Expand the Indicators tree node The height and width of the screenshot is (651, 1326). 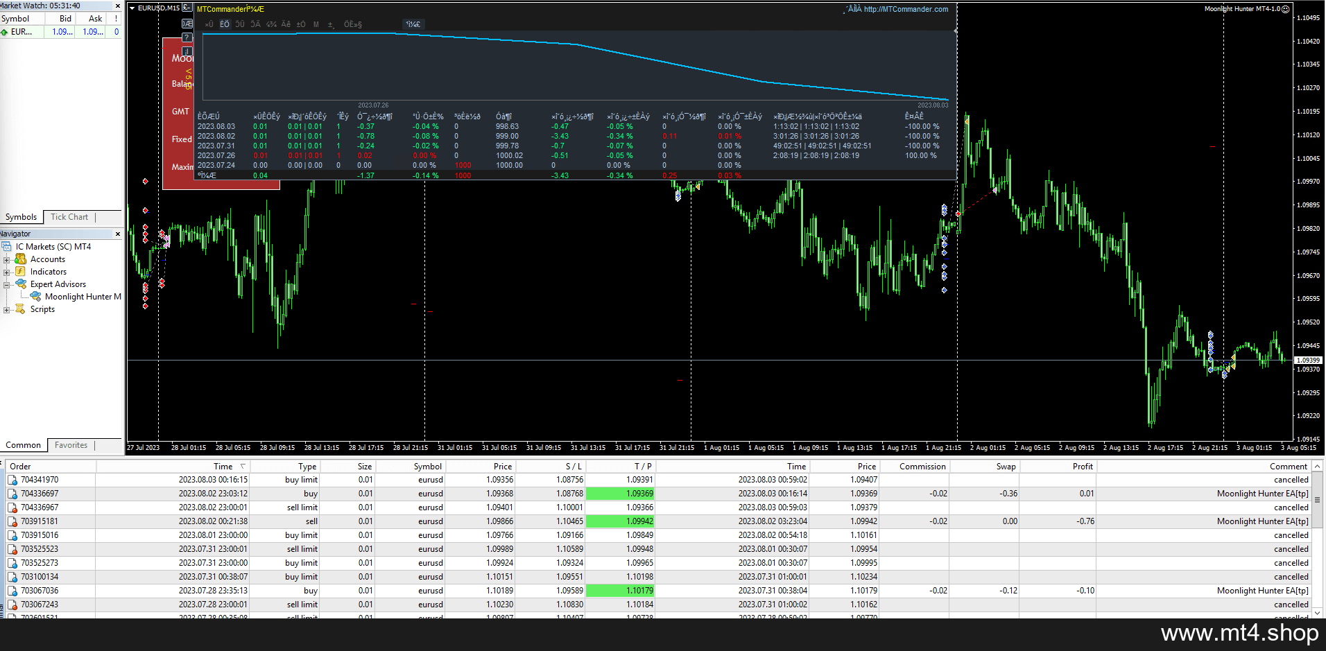pos(7,272)
